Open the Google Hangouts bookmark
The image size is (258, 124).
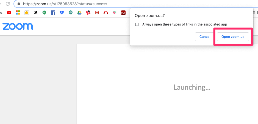tap(44, 13)
